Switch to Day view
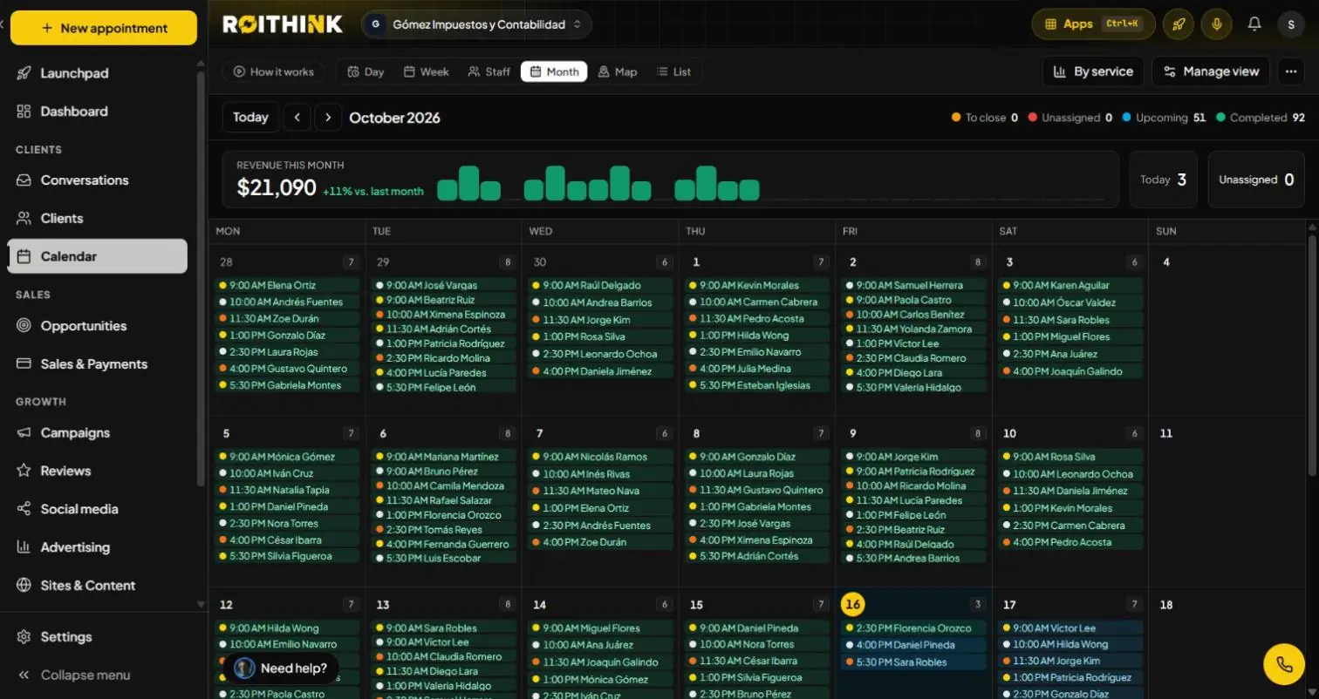Screen dimensions: 1319x699 (x=366, y=71)
